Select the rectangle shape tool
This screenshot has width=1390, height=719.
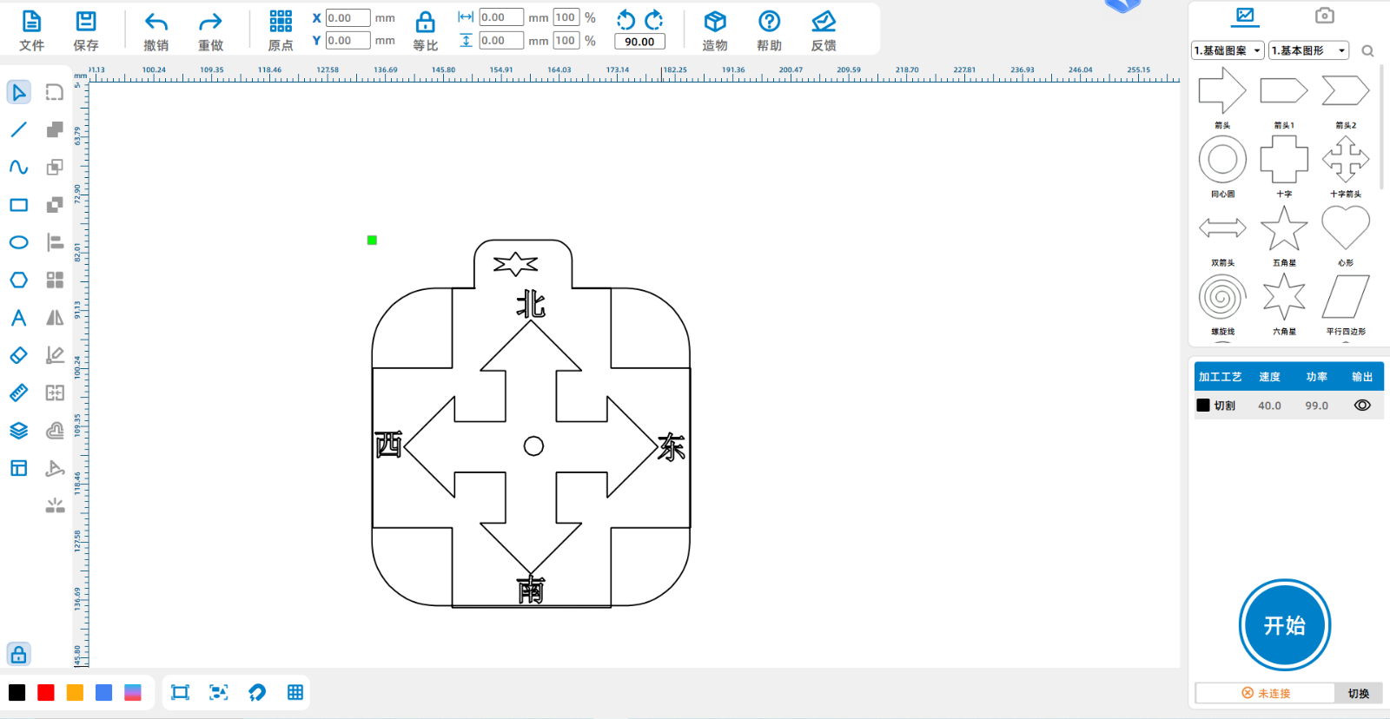pos(18,205)
